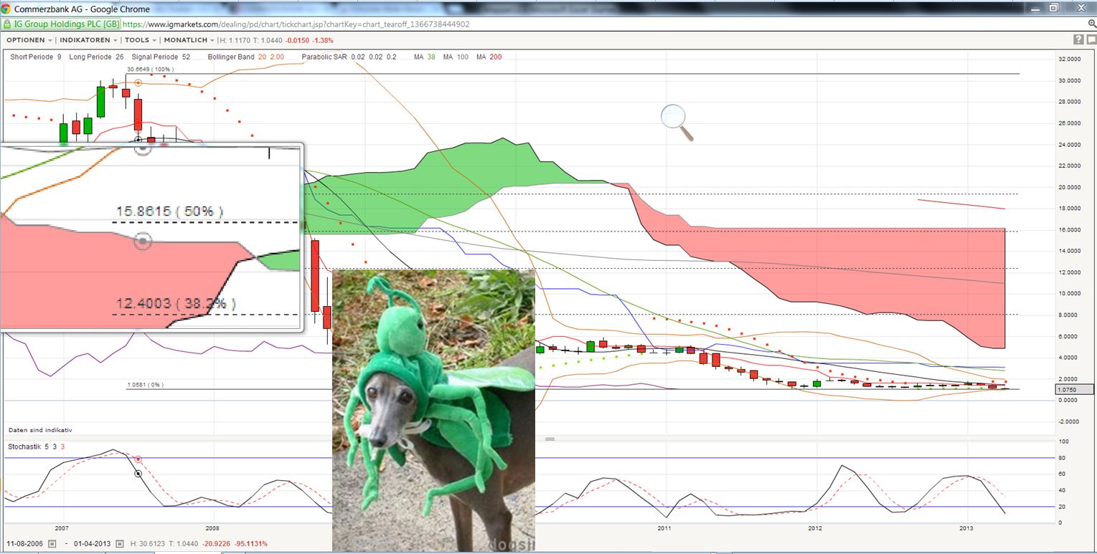
Task: Click the dog in grasshopper costume image
Action: [433, 411]
